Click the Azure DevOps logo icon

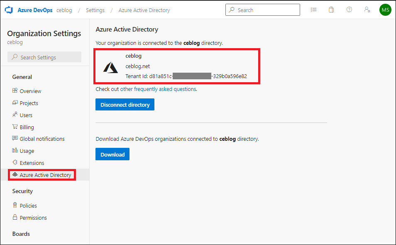point(9,10)
